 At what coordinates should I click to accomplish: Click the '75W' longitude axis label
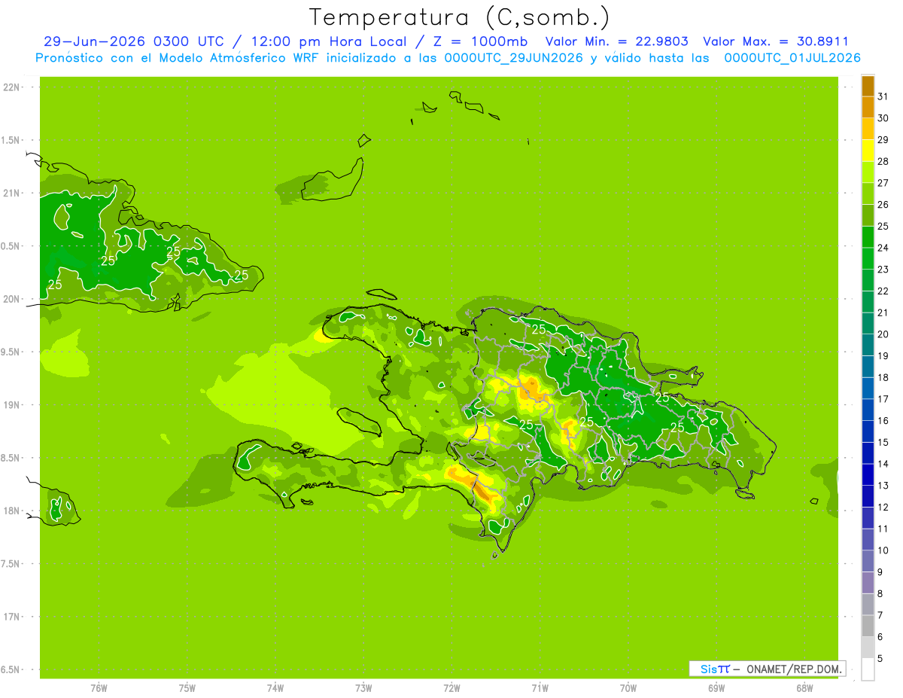[187, 688]
